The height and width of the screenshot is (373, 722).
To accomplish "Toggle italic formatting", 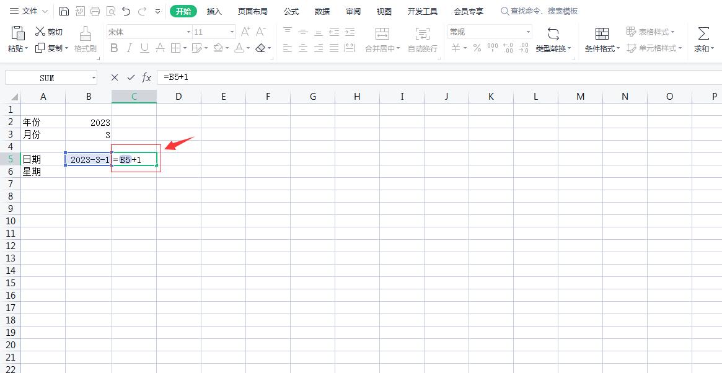I will 129,48.
